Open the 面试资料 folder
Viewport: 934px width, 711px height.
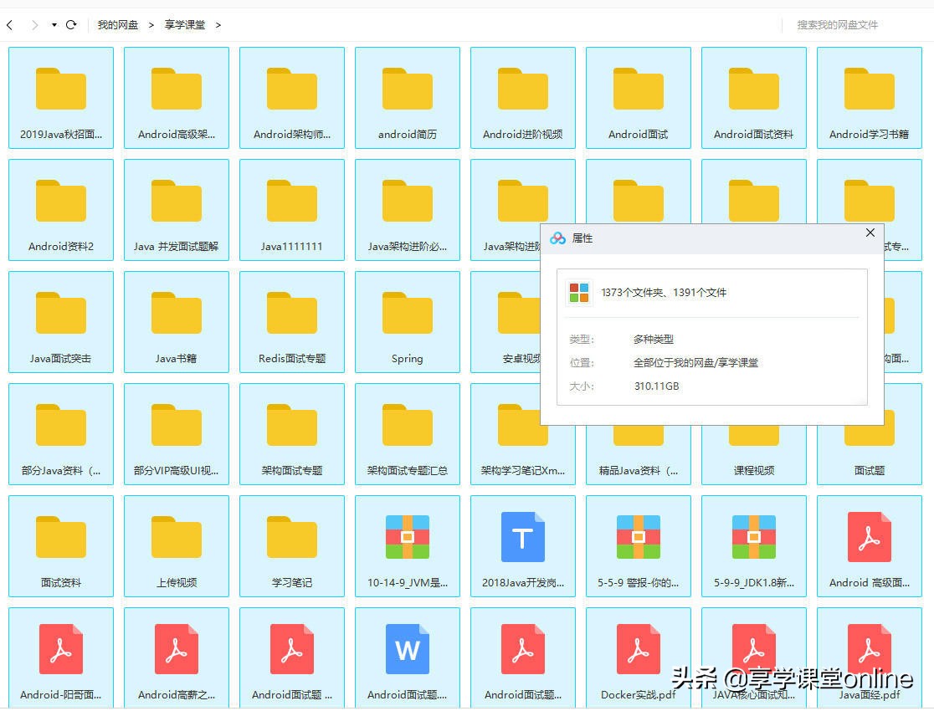coord(61,546)
